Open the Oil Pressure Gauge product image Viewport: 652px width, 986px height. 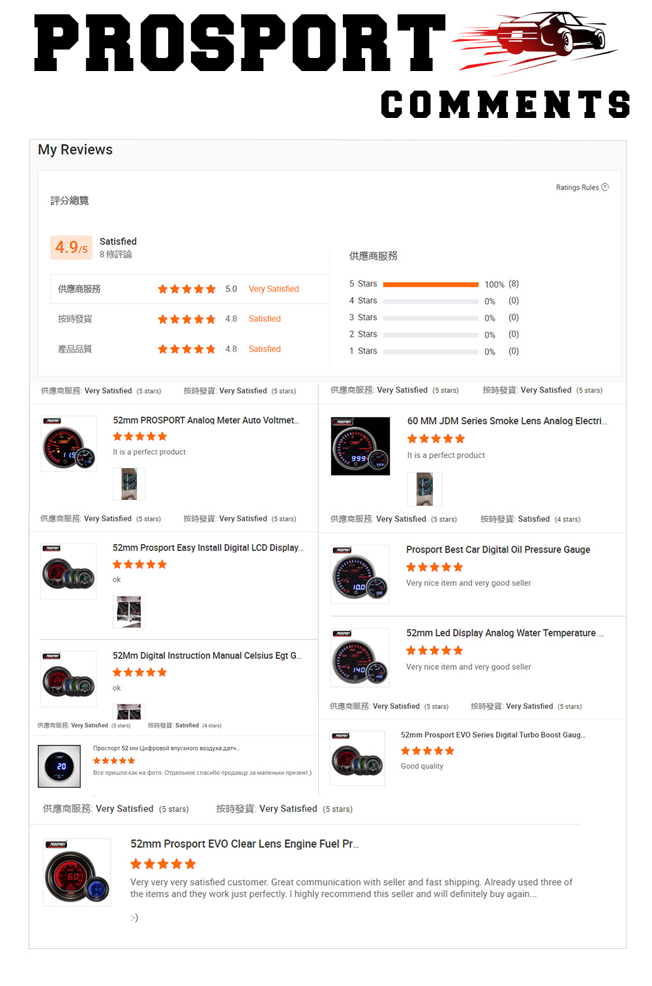click(x=360, y=575)
